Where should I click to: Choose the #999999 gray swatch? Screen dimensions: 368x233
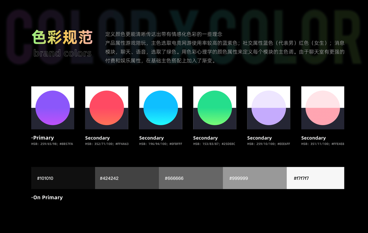click(x=255, y=178)
